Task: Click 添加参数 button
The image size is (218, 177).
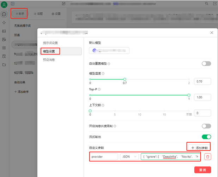Action: [199, 148]
